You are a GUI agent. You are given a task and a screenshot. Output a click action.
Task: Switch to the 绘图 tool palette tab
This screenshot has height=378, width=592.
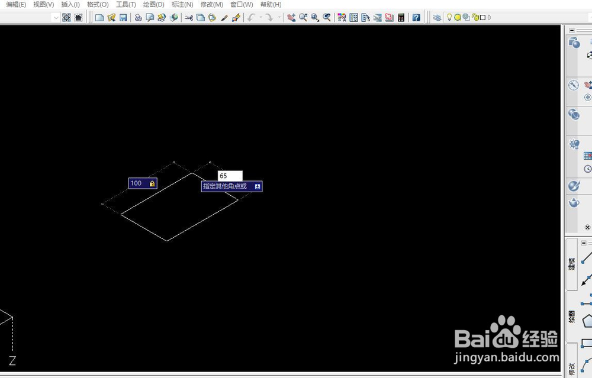click(572, 316)
